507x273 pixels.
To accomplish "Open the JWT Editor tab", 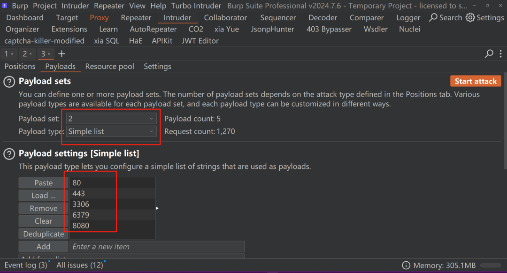I will tap(200, 41).
